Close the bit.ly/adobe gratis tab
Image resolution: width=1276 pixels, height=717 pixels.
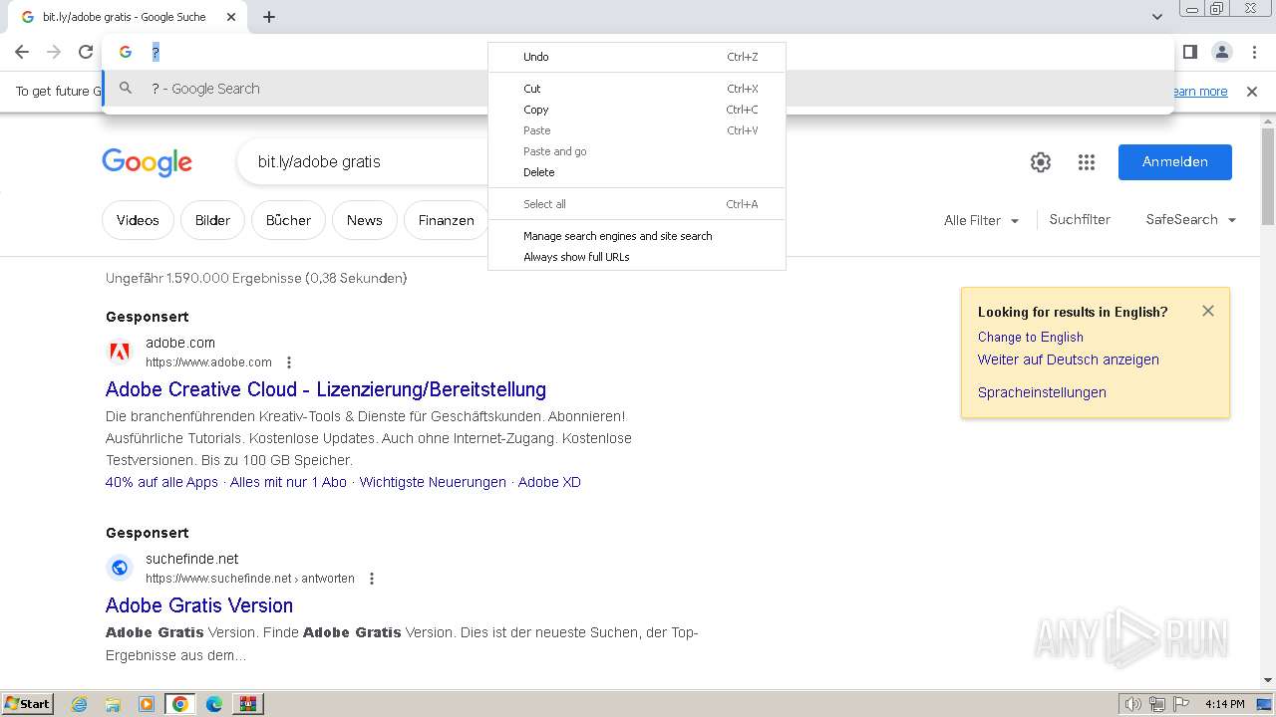[x=231, y=17]
